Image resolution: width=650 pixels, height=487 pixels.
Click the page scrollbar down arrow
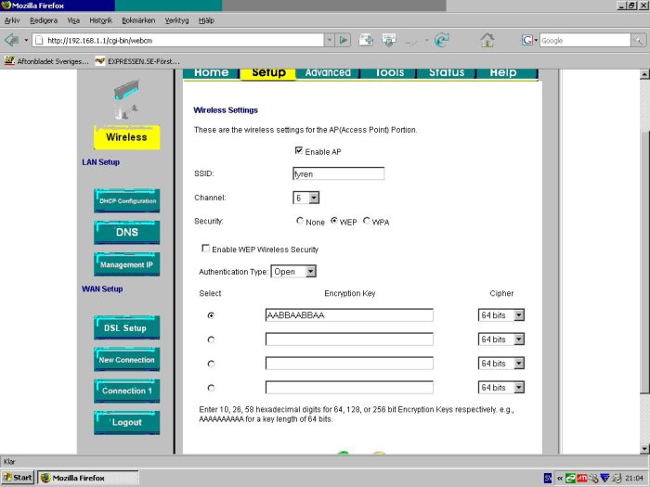[x=644, y=448]
